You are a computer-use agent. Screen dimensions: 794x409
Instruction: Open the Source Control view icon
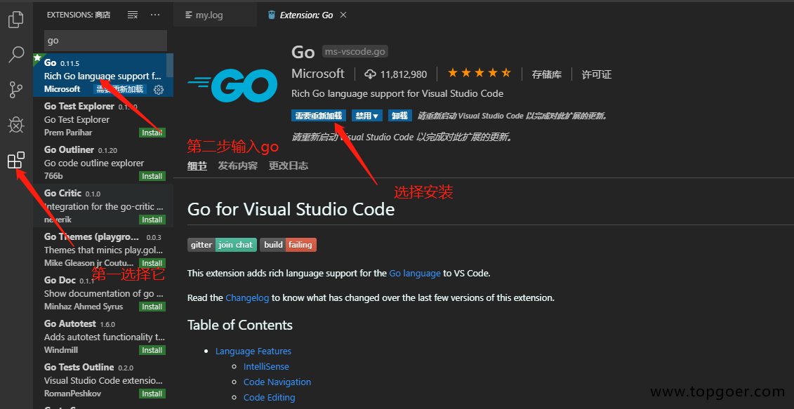coord(15,90)
